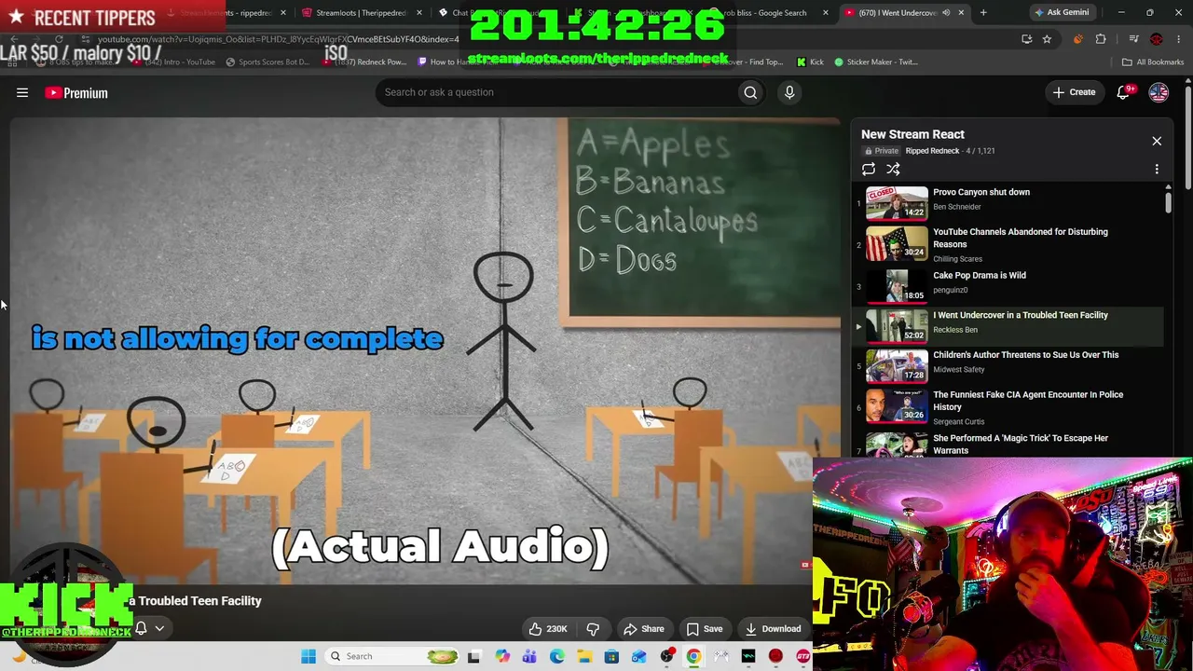Open Task View on taskbar
1193x671 pixels.
(x=474, y=656)
